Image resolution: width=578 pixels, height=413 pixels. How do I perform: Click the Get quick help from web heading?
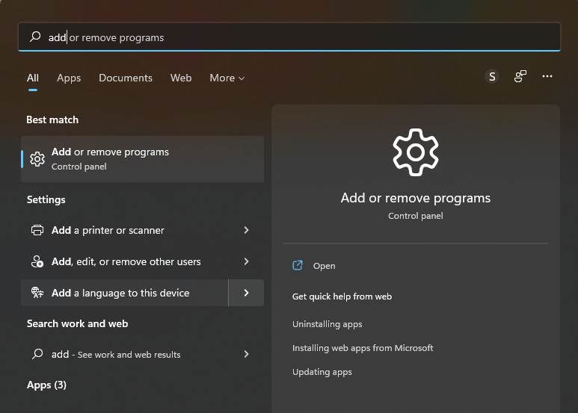coord(342,296)
